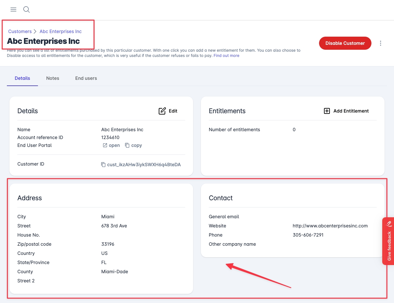
Task: Open the three-dot more options menu
Action: [380, 43]
